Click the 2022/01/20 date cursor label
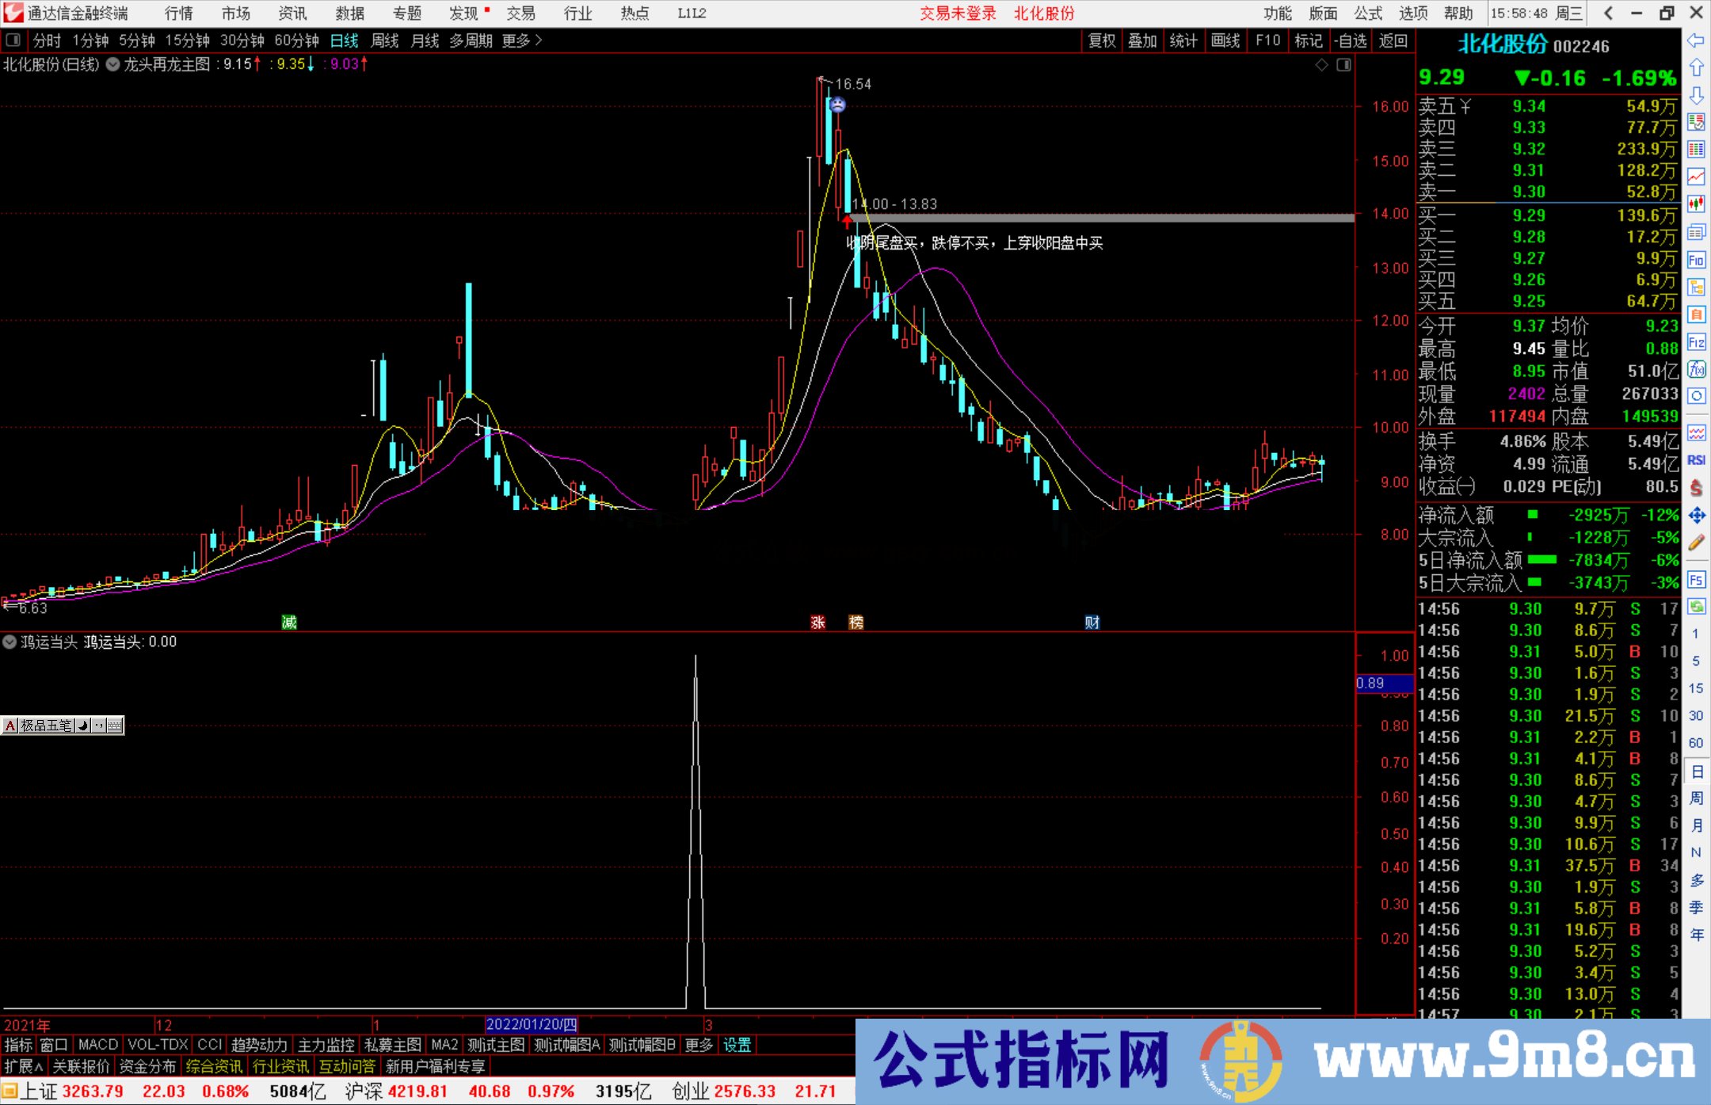The width and height of the screenshot is (1711, 1105). (532, 1024)
